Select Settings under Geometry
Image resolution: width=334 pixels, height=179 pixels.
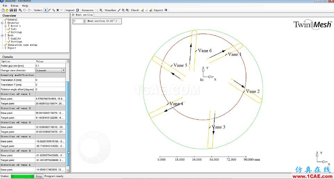[16, 32]
